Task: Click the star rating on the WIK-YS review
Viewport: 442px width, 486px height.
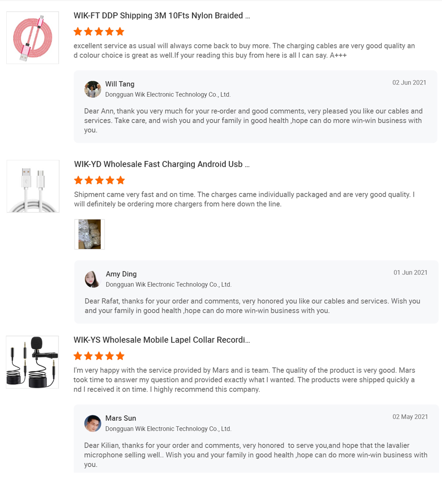Action: click(99, 356)
